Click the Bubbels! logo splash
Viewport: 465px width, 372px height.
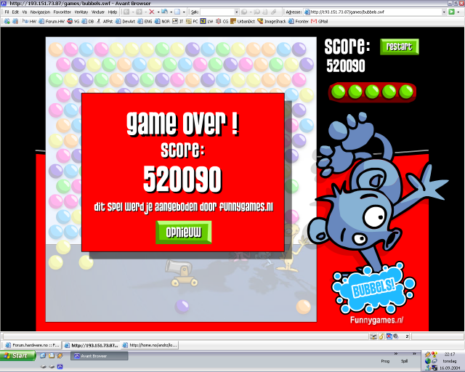click(x=373, y=288)
